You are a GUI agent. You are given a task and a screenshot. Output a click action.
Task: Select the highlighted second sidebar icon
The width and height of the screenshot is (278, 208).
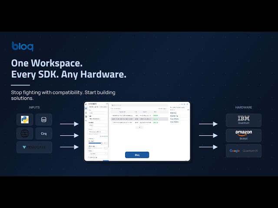point(86,108)
